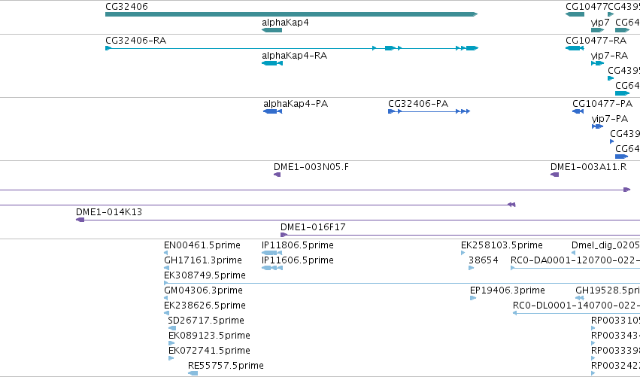The image size is (640, 377).
Task: Click the IP11806.5prime EST label
Action: pos(298,245)
